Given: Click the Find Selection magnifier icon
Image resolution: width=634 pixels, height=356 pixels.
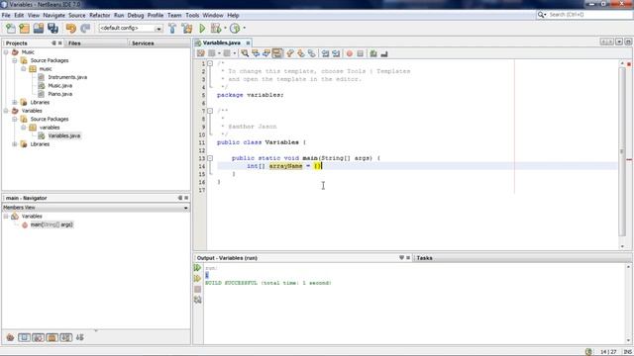Looking at the screenshot, I should (x=245, y=53).
